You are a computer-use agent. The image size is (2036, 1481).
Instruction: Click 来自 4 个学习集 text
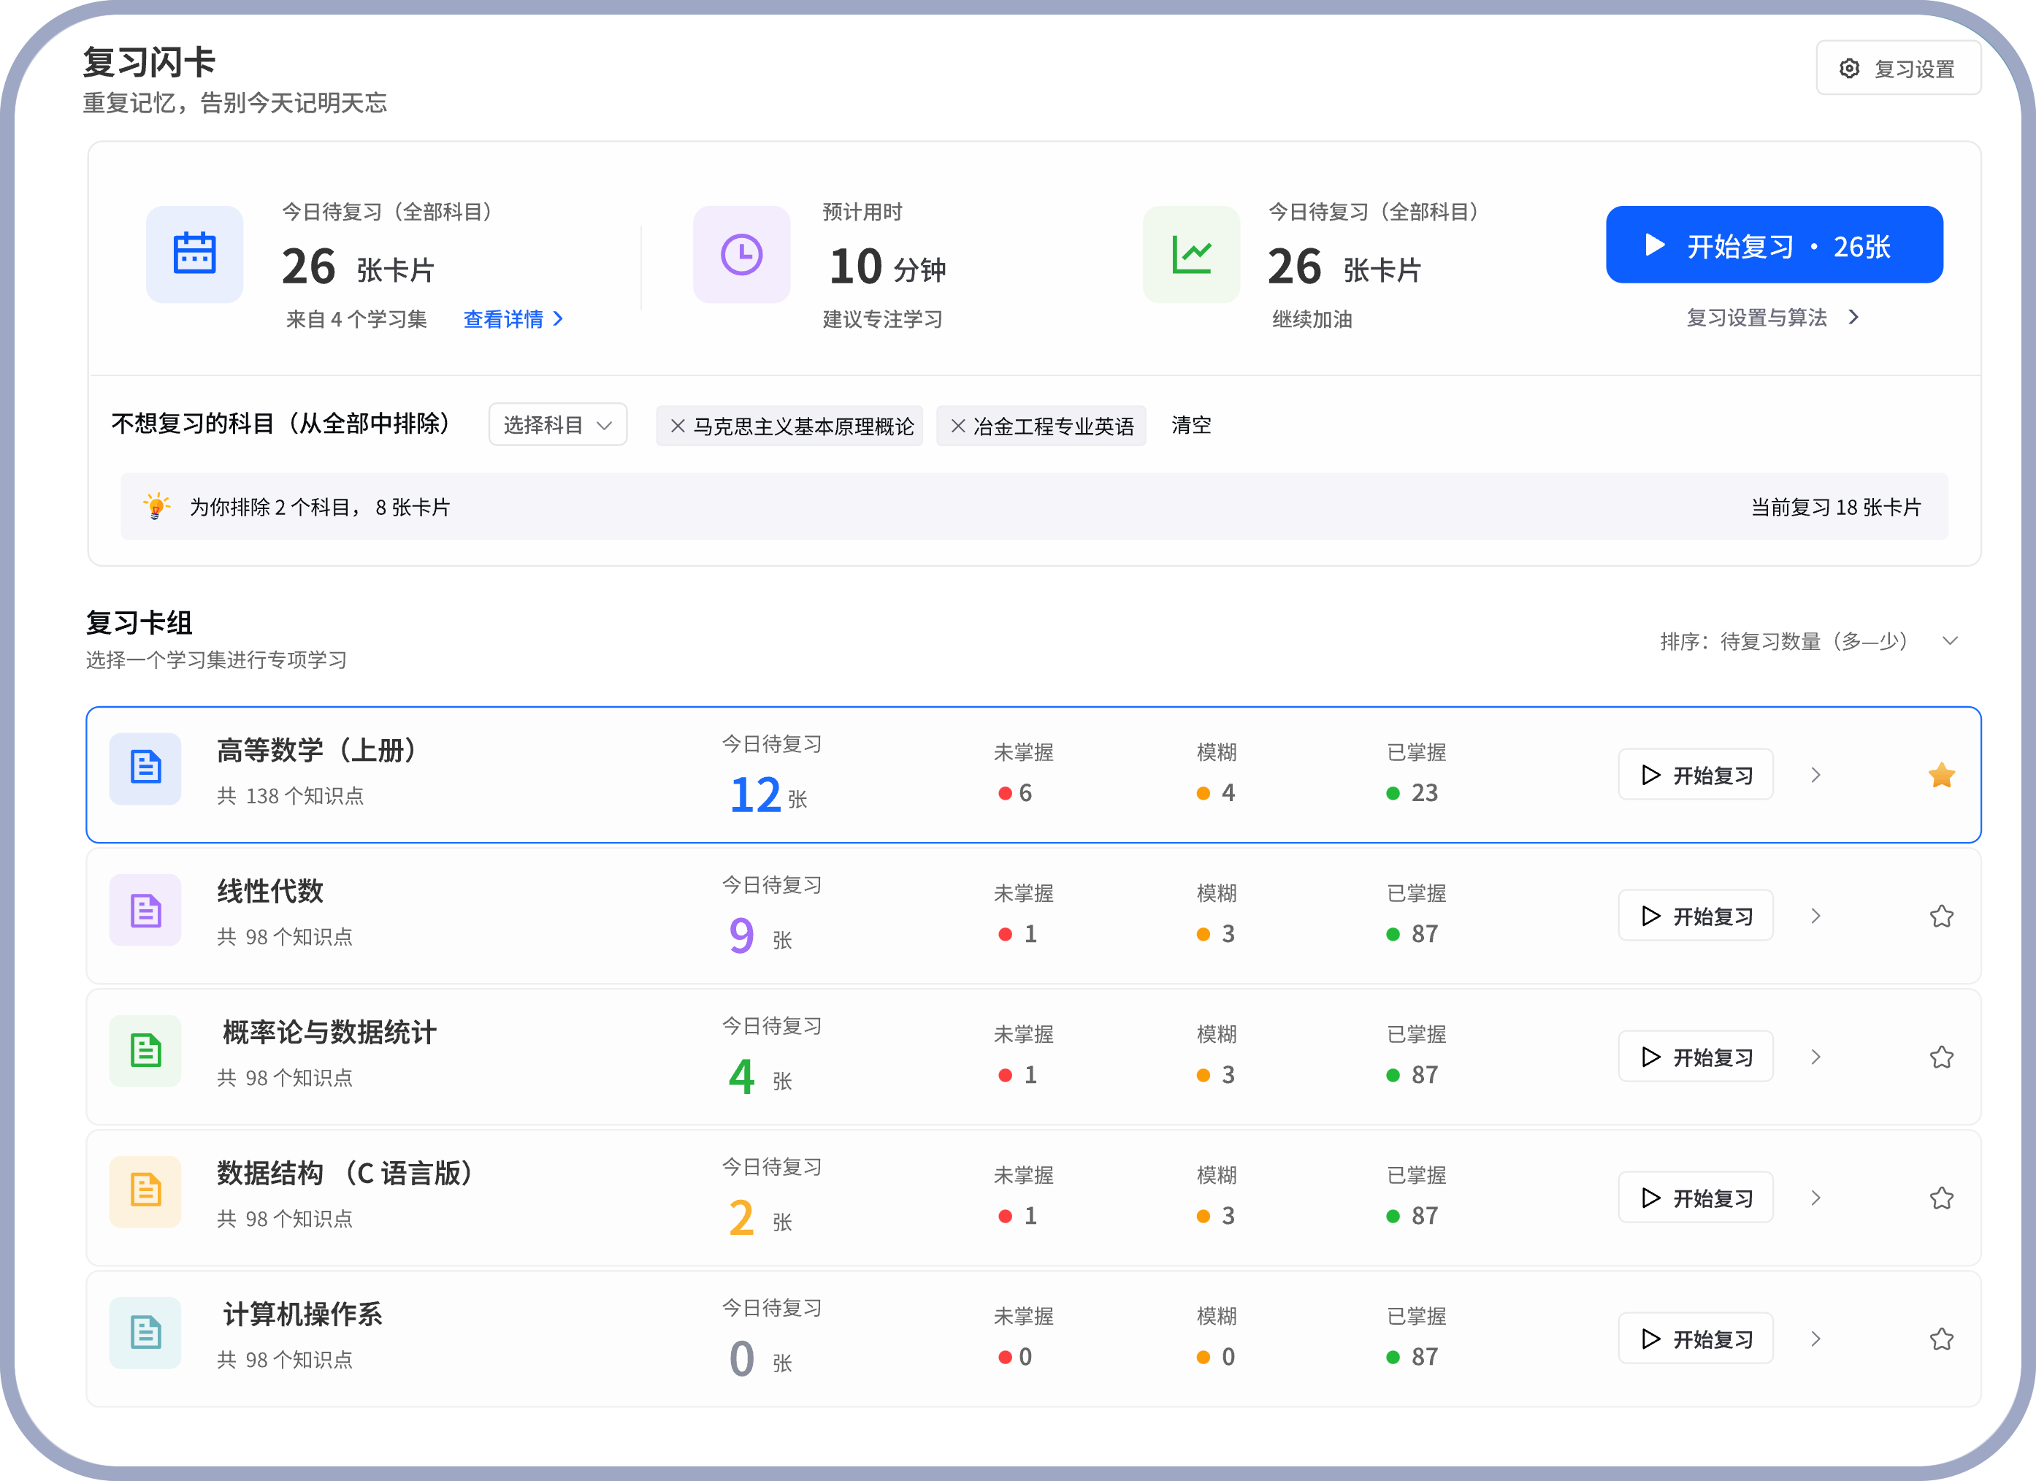pyautogui.click(x=356, y=318)
